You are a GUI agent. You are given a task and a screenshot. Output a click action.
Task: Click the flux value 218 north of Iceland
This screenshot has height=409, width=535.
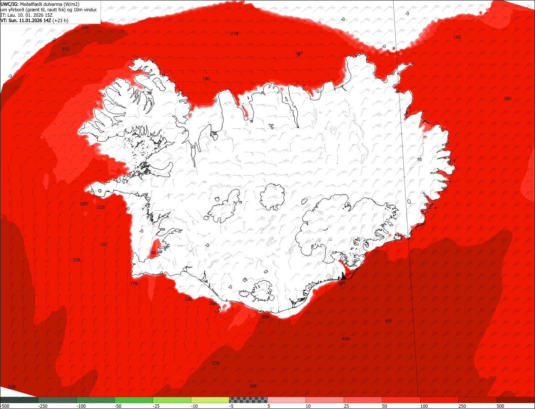[x=234, y=33]
